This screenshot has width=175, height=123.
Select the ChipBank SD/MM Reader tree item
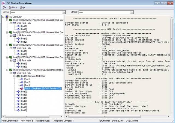43,89
